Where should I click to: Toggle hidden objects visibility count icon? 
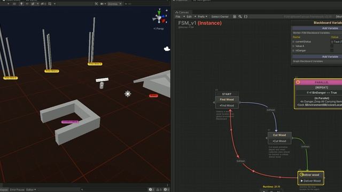(x=43, y=4)
